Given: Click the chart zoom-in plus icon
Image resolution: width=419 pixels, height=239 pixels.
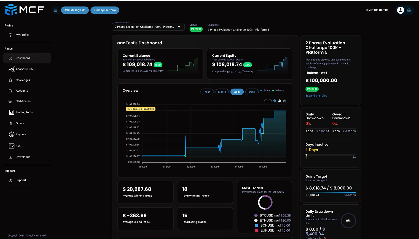Looking at the screenshot, I should point(266,101).
